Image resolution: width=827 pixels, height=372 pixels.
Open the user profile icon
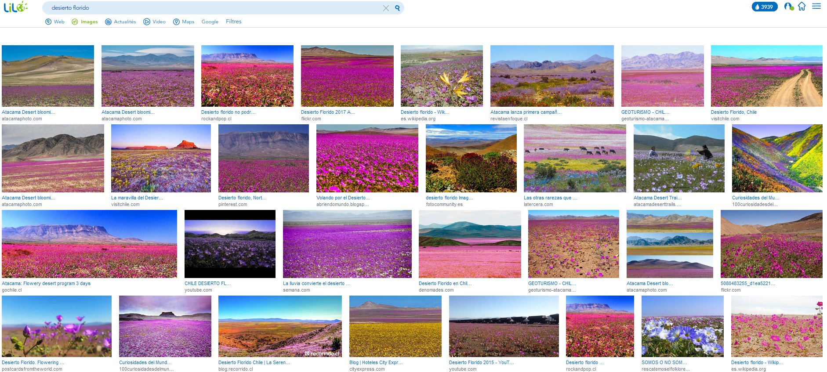point(788,7)
